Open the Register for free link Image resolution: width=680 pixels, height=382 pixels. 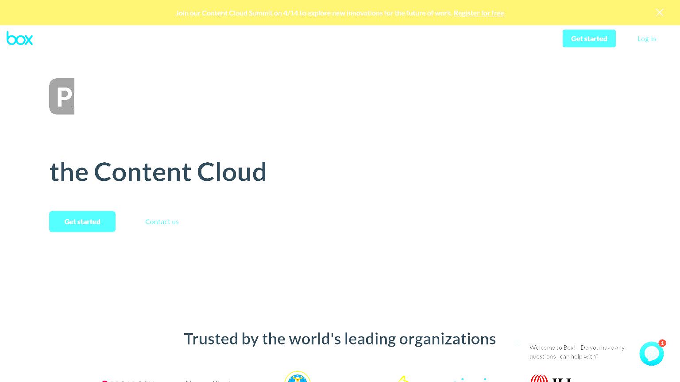[479, 13]
